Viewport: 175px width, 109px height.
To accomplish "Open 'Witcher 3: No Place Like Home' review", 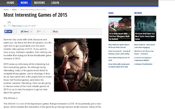I will coord(144,52).
